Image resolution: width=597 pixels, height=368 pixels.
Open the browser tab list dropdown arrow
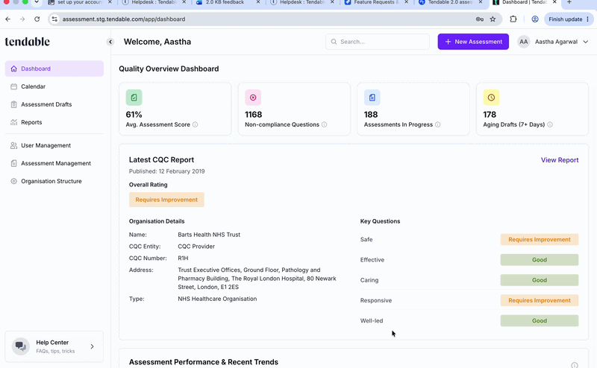click(36, 2)
